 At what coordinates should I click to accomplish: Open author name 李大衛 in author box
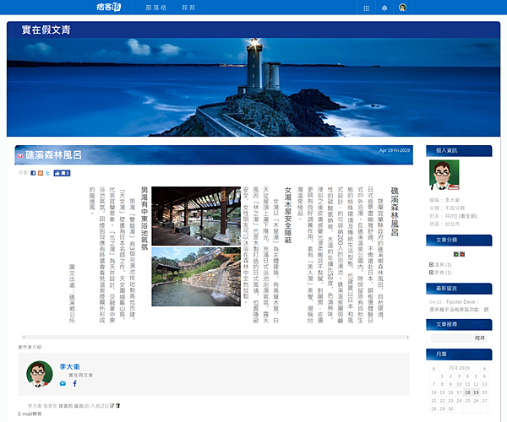click(x=70, y=366)
